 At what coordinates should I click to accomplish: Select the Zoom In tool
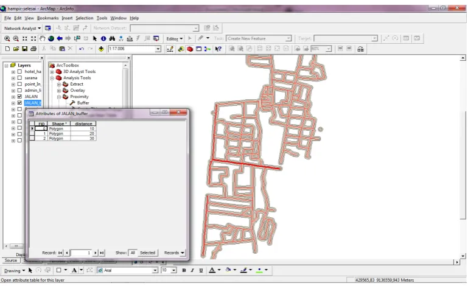click(x=7, y=38)
